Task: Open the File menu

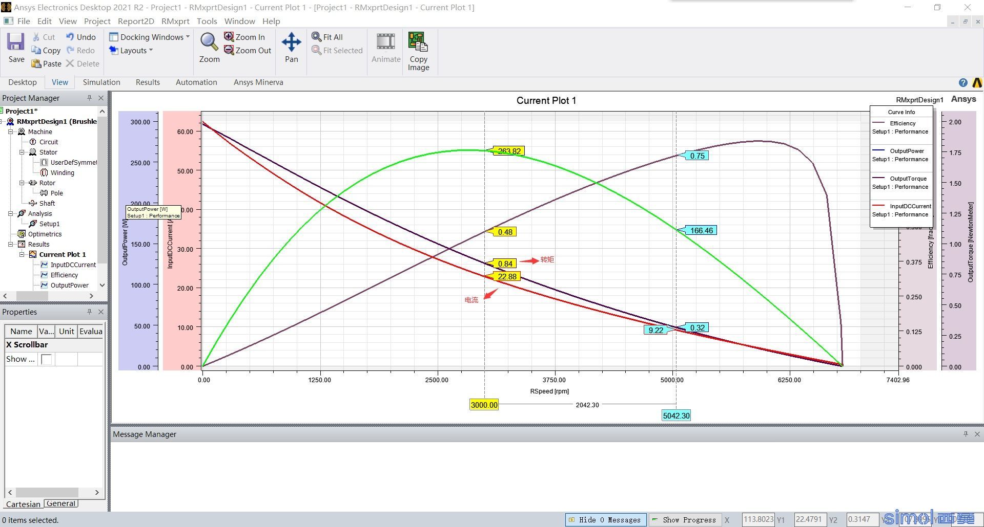Action: click(24, 21)
